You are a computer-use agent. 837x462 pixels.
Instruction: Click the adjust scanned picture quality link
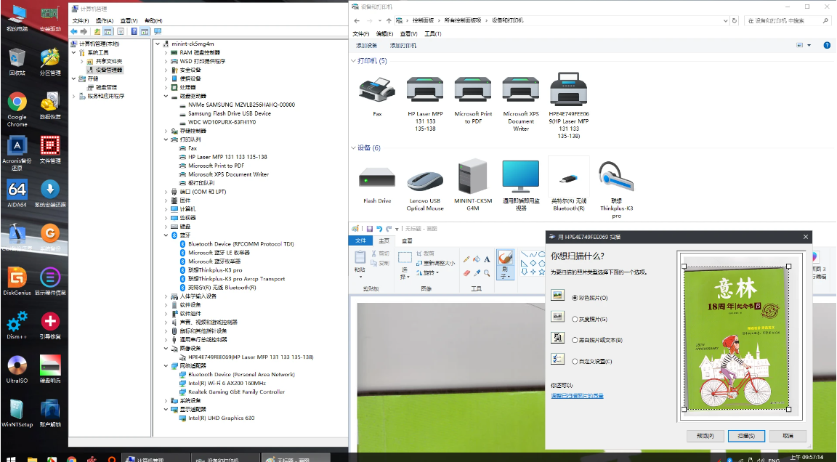[577, 396]
